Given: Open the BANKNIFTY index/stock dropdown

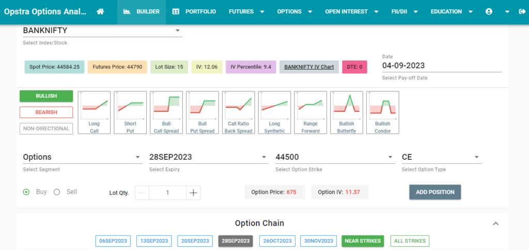Looking at the screenshot, I should (x=103, y=30).
